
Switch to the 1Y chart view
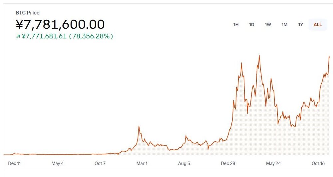tap(301, 25)
